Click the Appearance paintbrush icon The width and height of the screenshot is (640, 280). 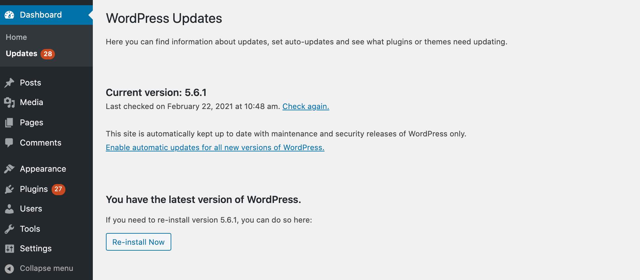[x=9, y=169]
